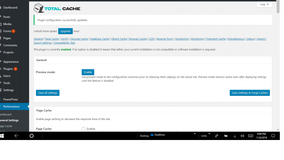Expand Links toolbar overflow chevron
The width and height of the screenshot is (284, 160).
[209, 134]
